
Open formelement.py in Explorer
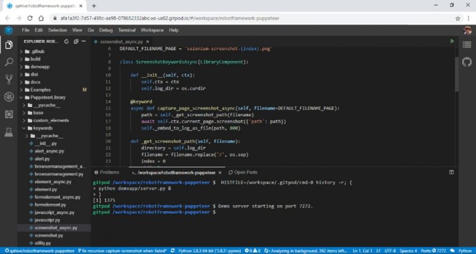pyautogui.click(x=50, y=205)
